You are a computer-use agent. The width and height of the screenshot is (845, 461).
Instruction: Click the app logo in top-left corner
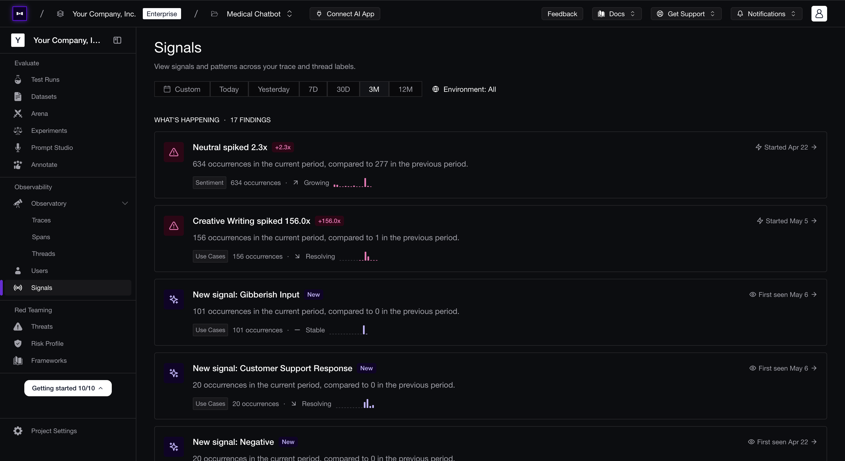click(20, 14)
